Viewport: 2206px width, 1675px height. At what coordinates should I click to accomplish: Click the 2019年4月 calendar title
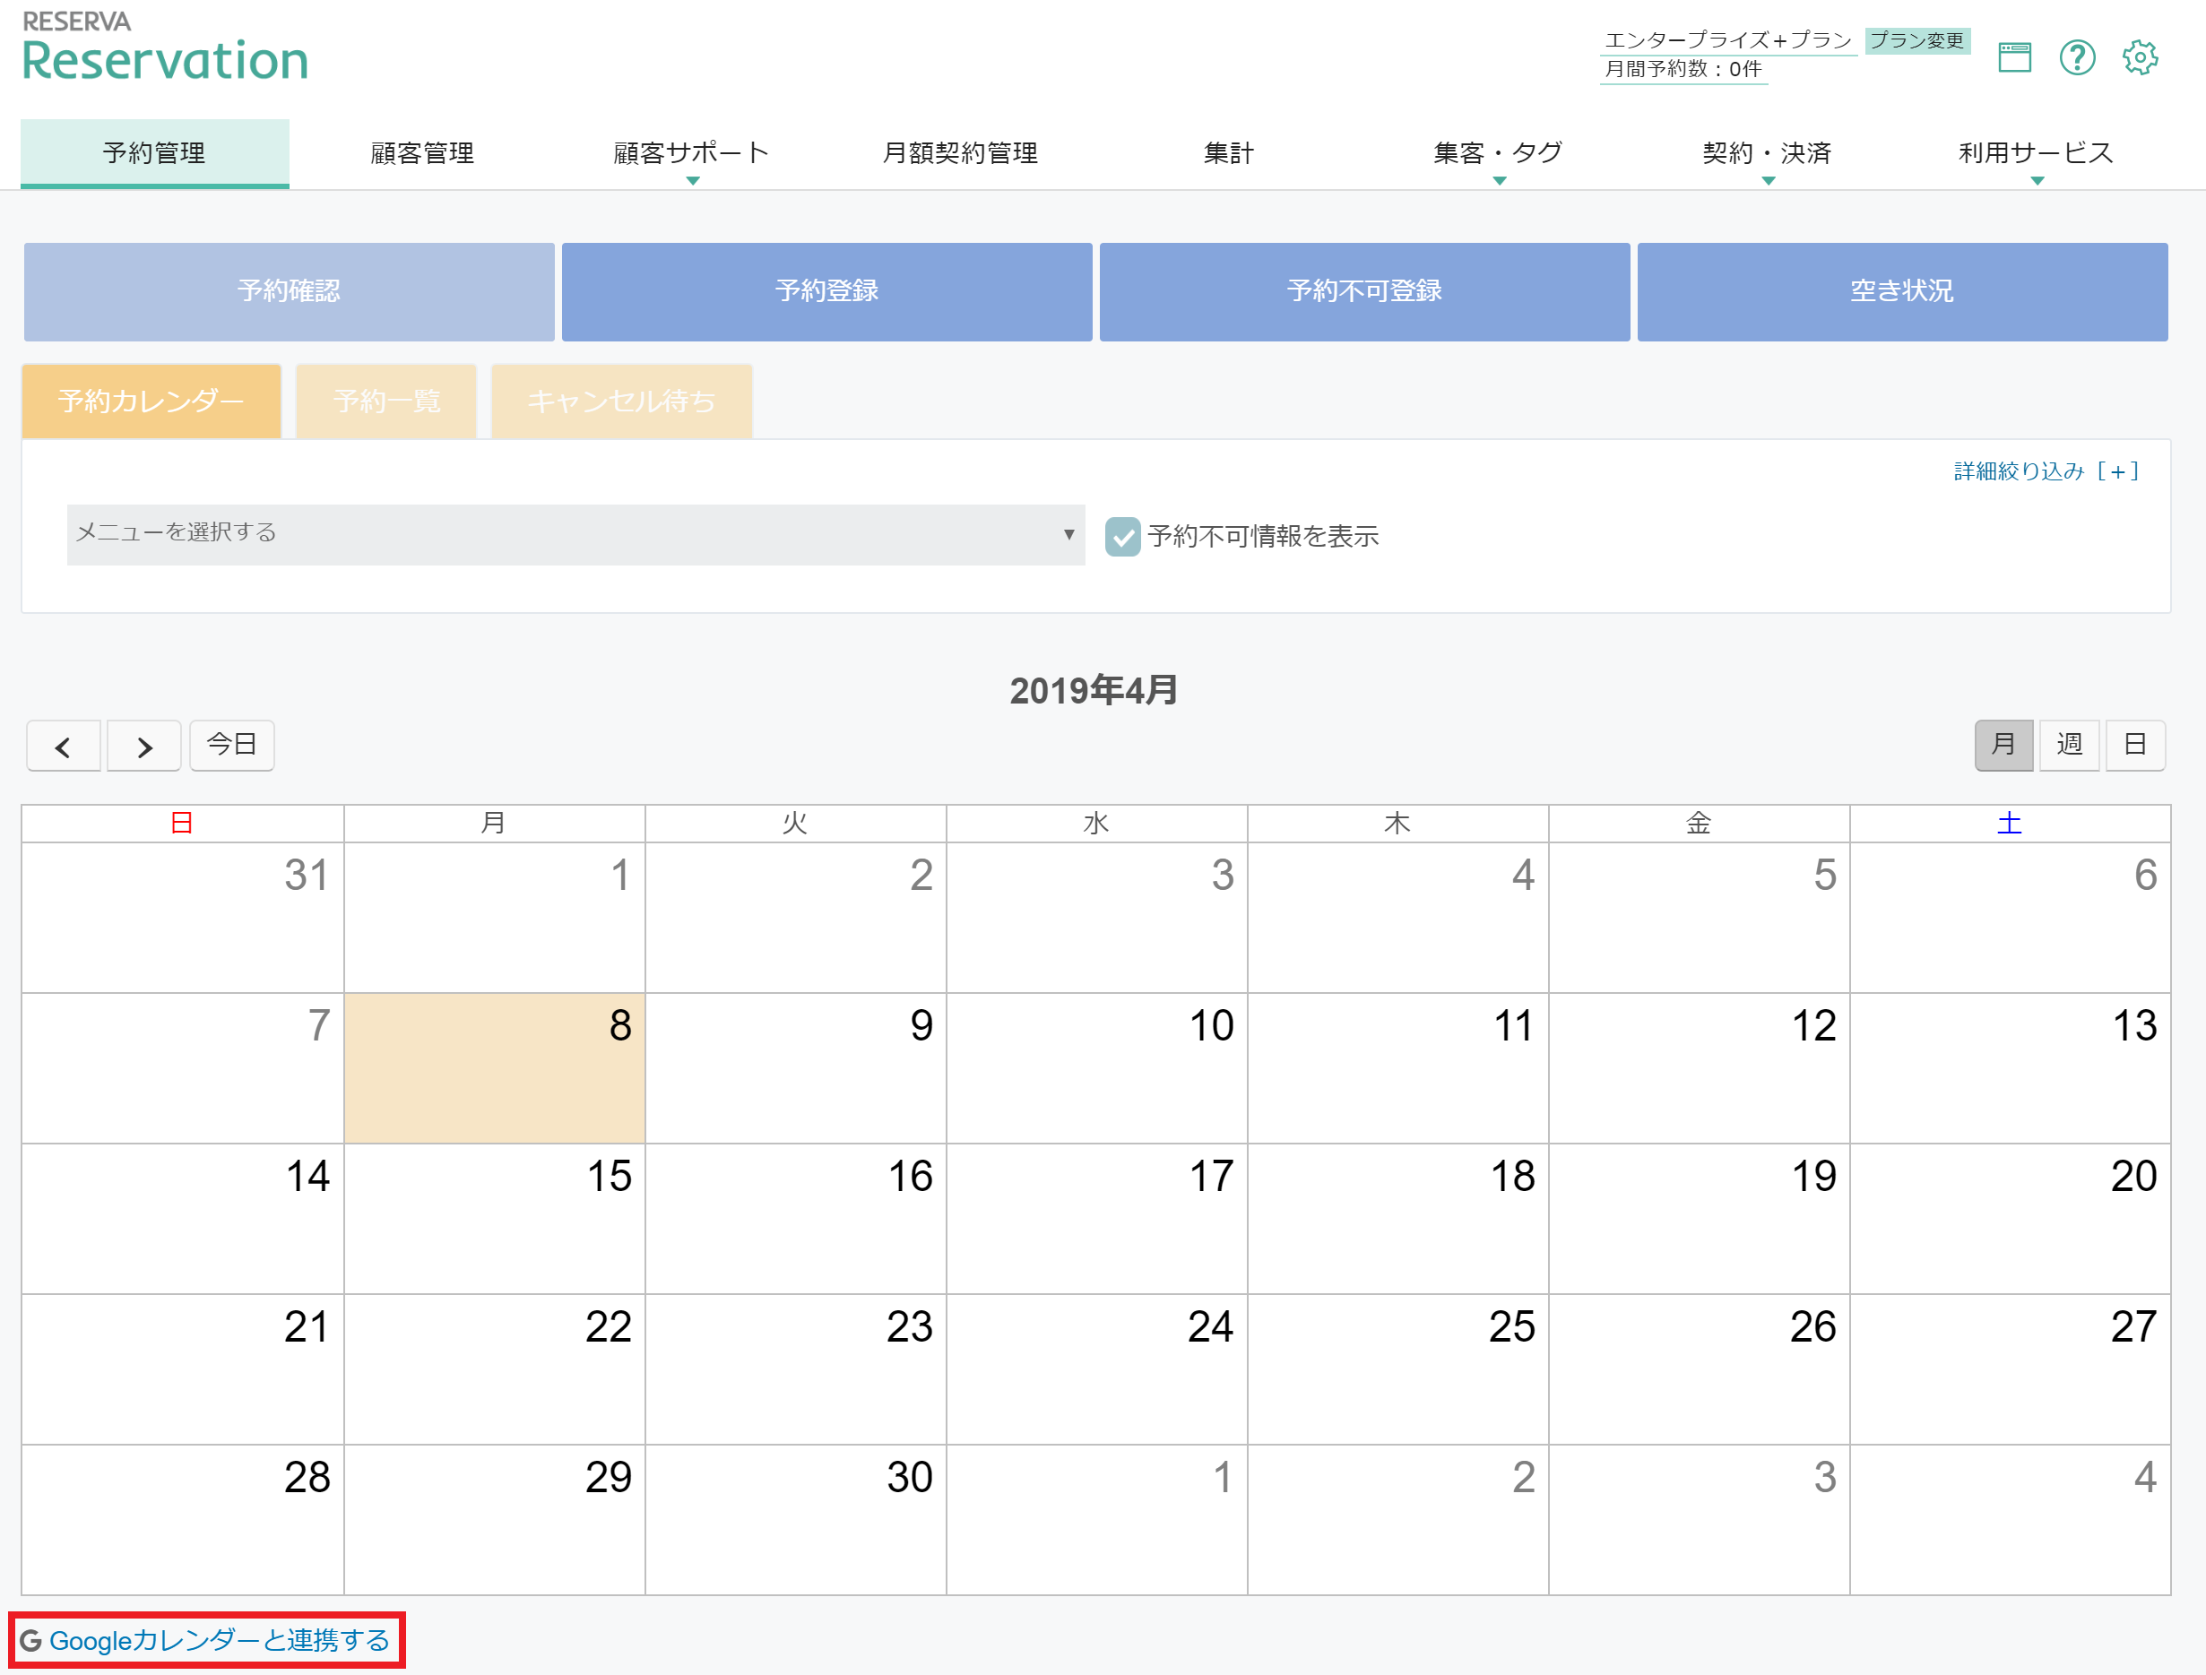1094,690
